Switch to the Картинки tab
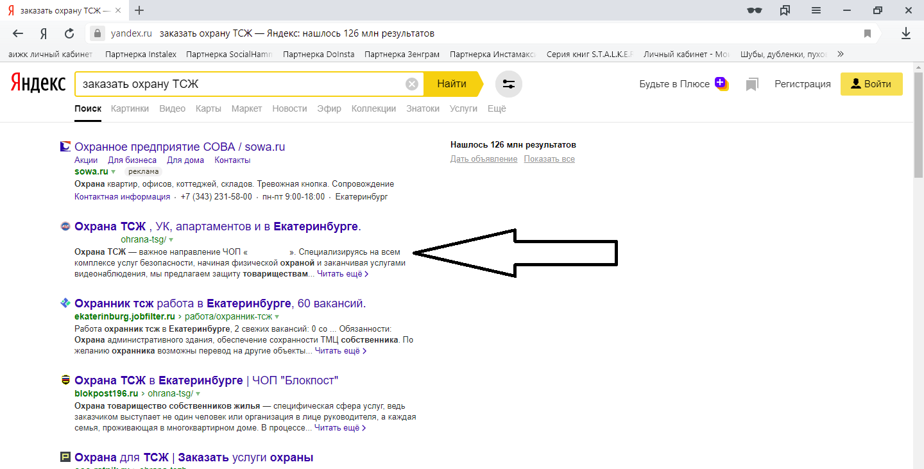Image resolution: width=924 pixels, height=469 pixels. (x=130, y=108)
